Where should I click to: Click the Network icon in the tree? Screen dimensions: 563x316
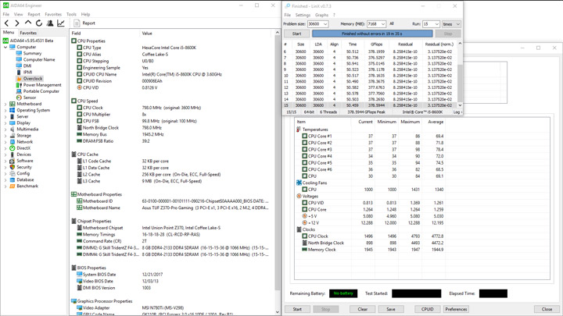coord(13,141)
